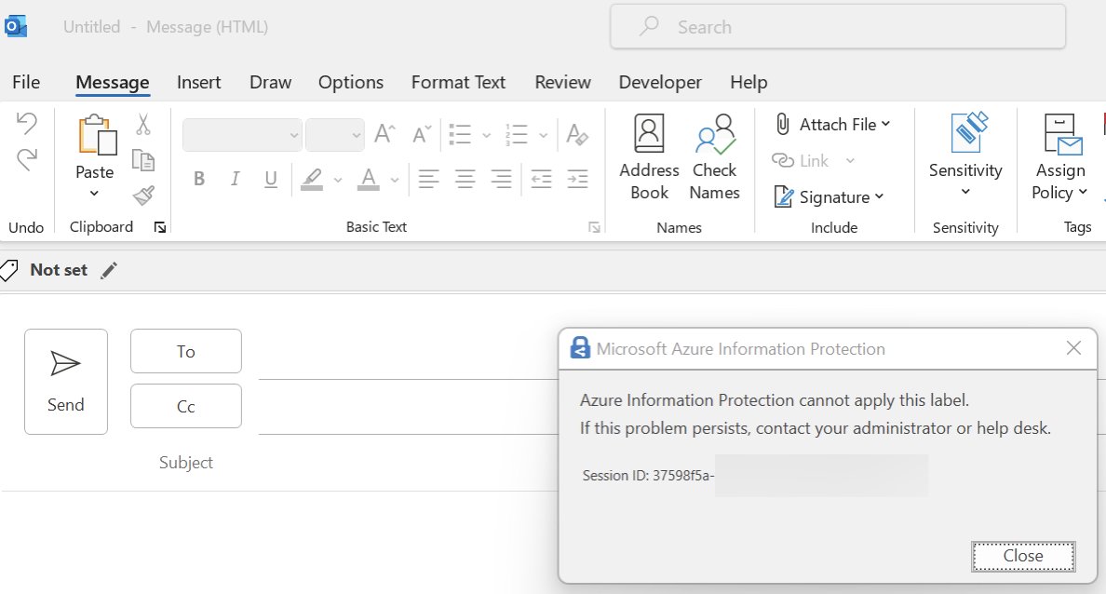Viewport: 1106px width, 594px height.
Task: Click the Cc recipients button
Action: click(x=186, y=406)
